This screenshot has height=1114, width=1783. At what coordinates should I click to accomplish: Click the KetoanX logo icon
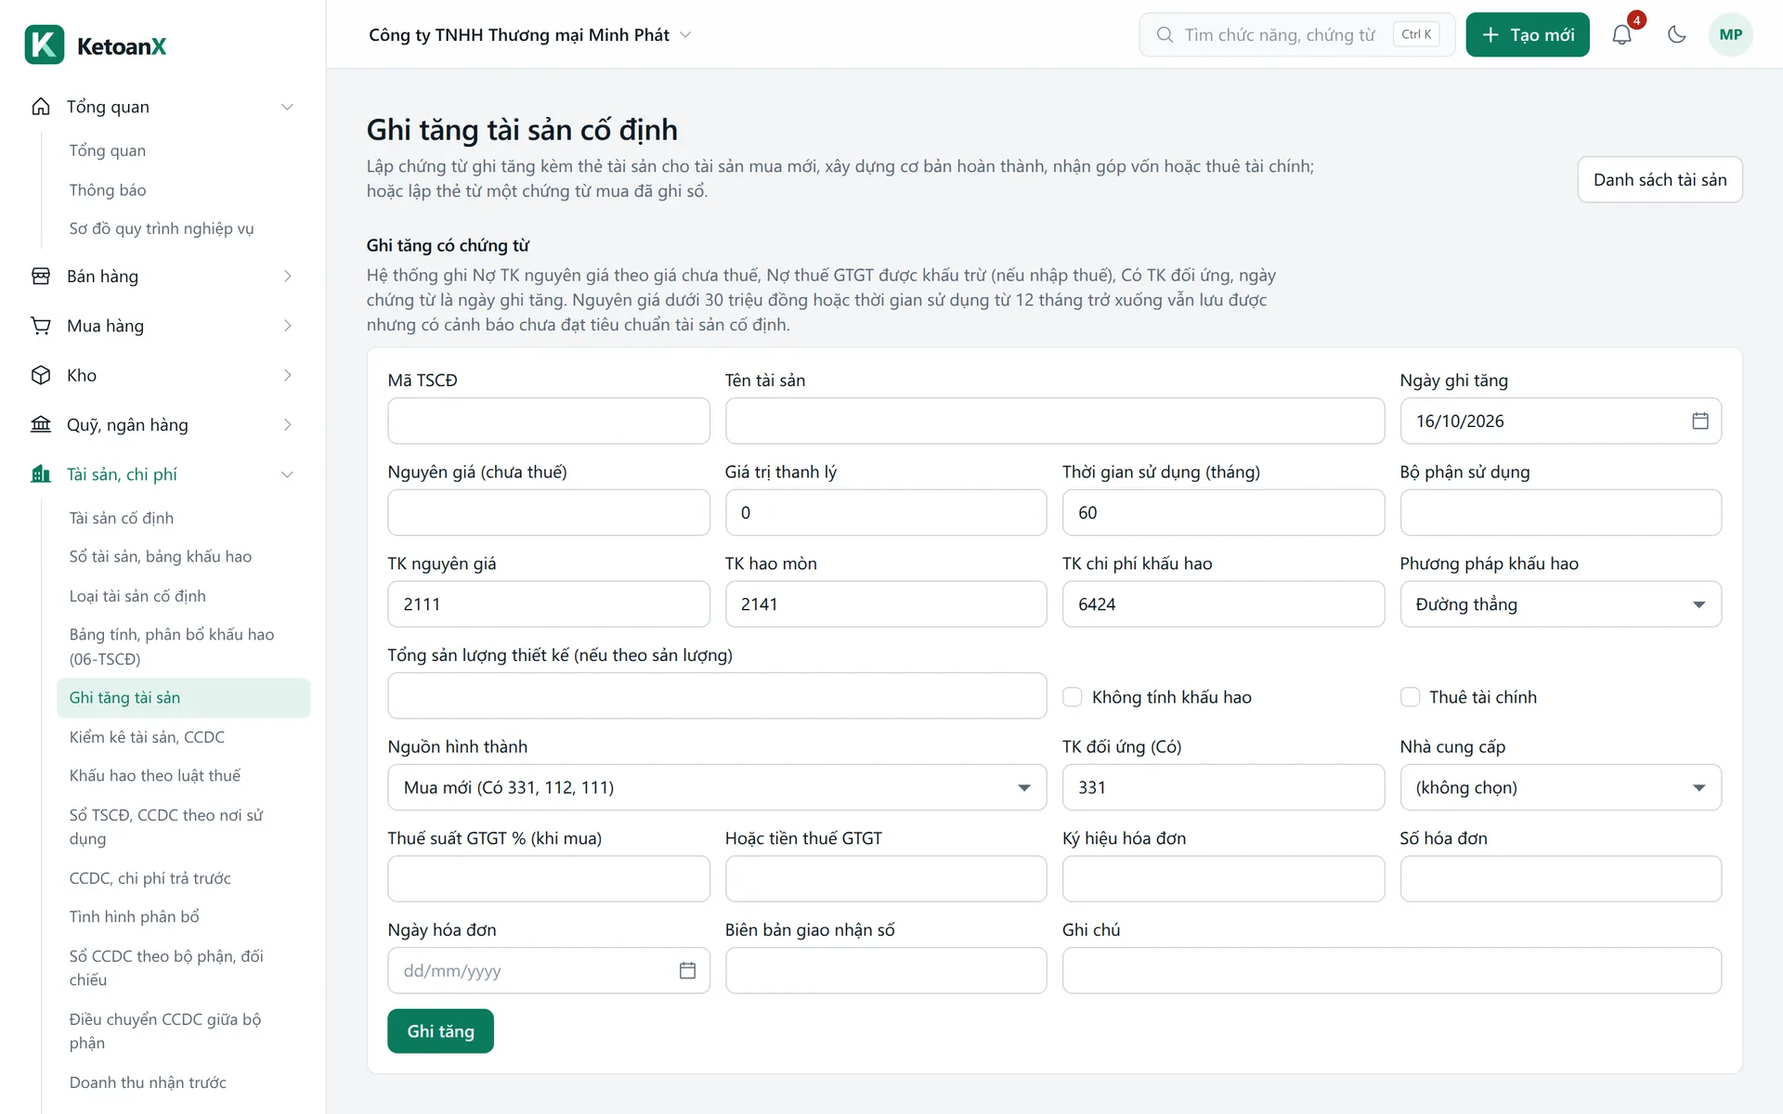coord(44,45)
